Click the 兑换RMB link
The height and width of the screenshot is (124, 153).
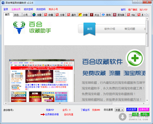(96, 110)
